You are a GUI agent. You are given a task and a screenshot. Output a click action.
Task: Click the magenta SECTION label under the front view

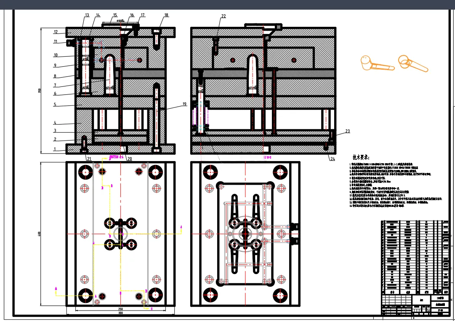(x=116, y=157)
